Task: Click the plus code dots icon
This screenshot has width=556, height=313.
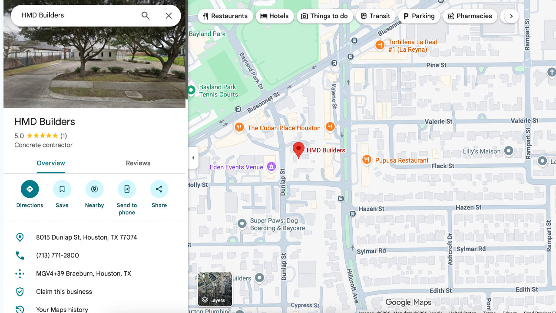Action: coord(20,273)
